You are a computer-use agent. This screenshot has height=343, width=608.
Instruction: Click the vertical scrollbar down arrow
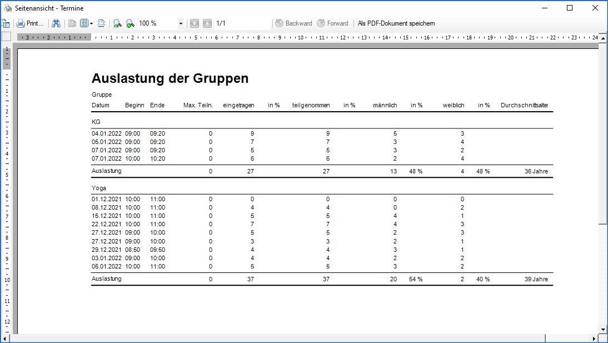coord(604,328)
